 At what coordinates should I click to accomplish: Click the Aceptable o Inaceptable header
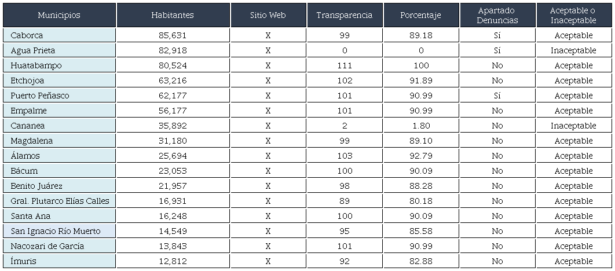(573, 15)
